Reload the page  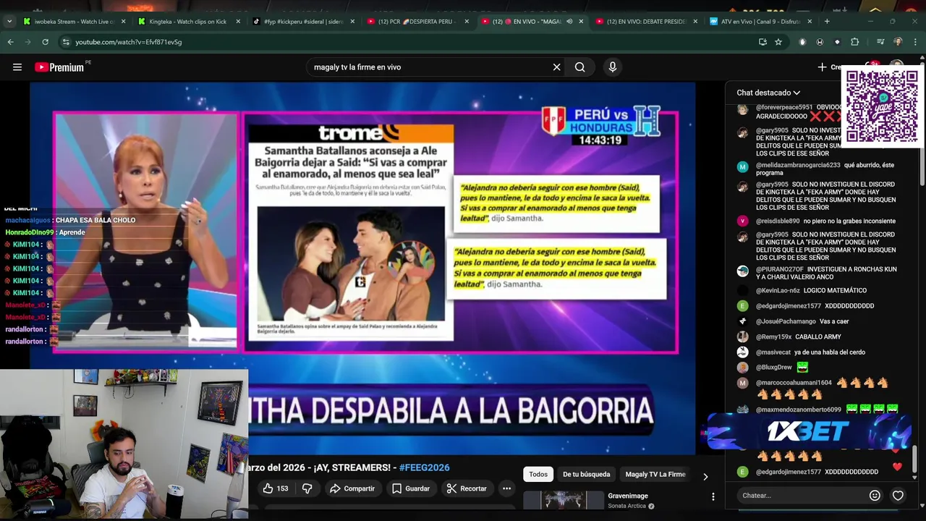[x=45, y=42]
